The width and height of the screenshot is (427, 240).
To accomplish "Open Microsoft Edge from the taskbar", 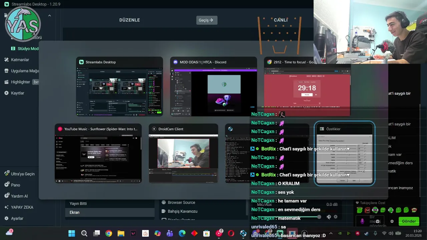I will click(x=182, y=233).
